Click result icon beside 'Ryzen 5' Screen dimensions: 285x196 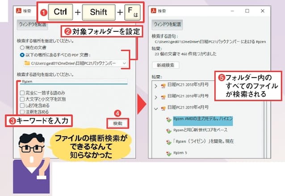tap(169, 154)
